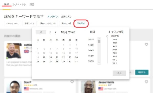Choose October 28 in calendar

point(57,61)
